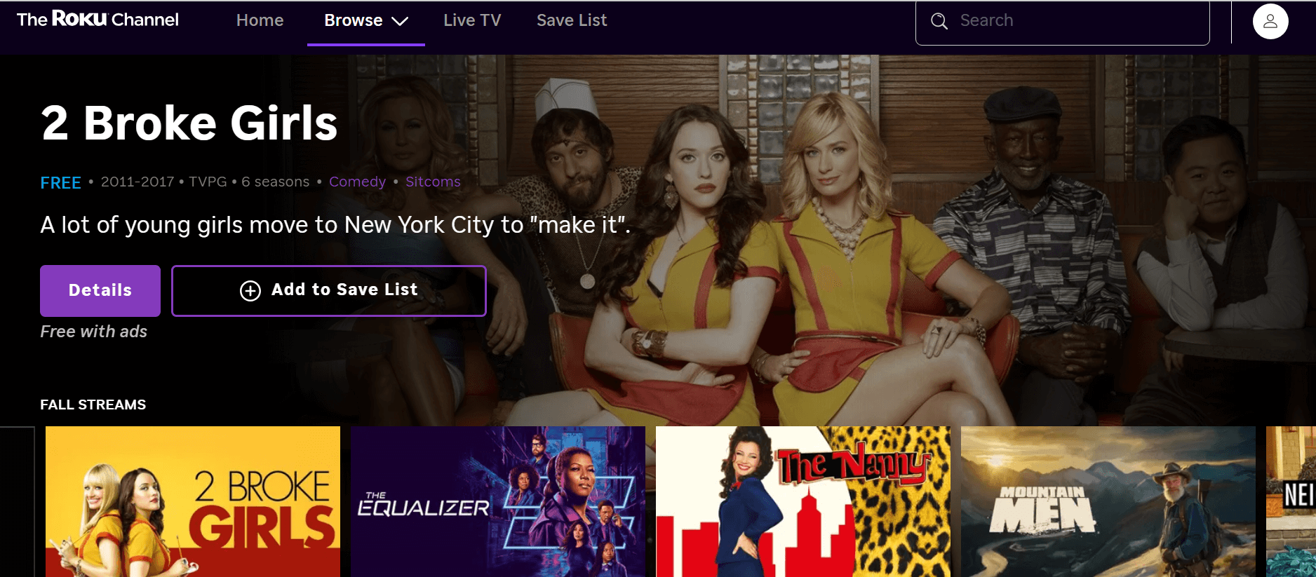Open the user profile icon
The width and height of the screenshot is (1316, 577).
1270,21
